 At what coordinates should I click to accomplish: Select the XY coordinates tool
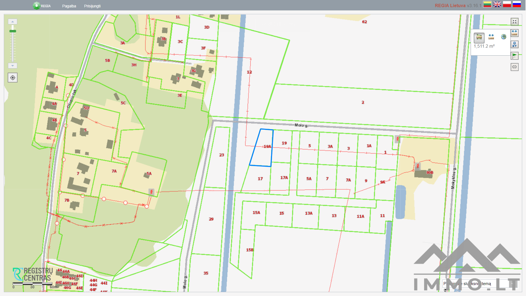click(514, 44)
